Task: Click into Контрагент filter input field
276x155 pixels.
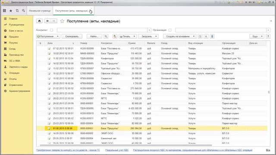Action: [x=102, y=30]
